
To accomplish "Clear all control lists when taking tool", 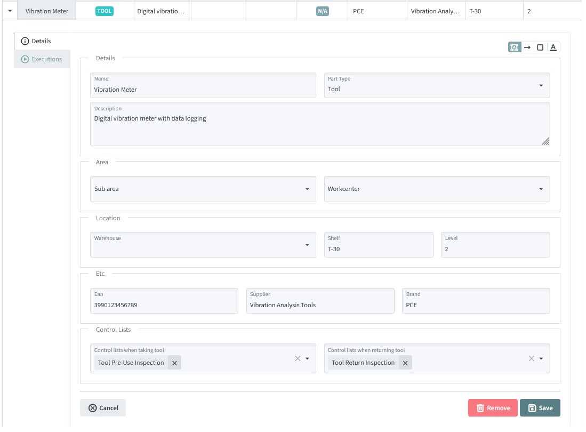I will [x=298, y=358].
